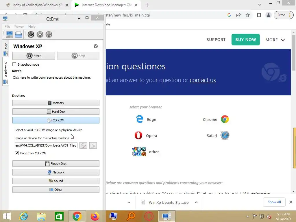Open options chevron for the left download item
This screenshot has width=296, height=222.
click(x=129, y=202)
